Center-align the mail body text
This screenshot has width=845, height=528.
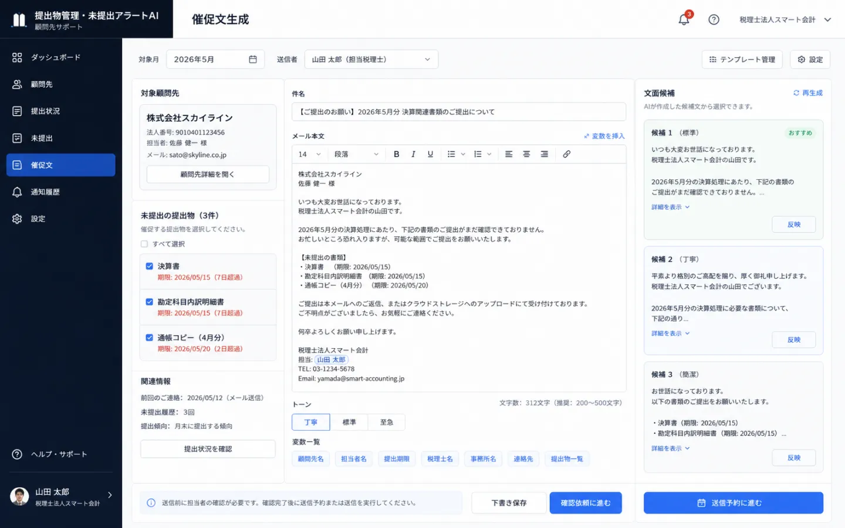[x=526, y=154]
